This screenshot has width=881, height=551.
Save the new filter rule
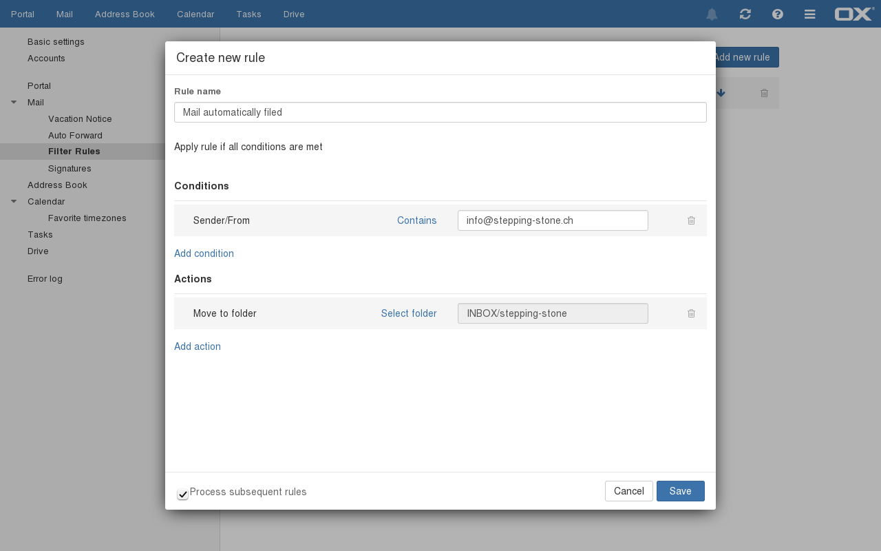(x=680, y=491)
